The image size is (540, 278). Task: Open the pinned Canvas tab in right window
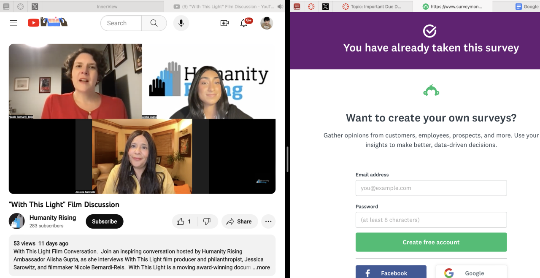[x=311, y=6]
